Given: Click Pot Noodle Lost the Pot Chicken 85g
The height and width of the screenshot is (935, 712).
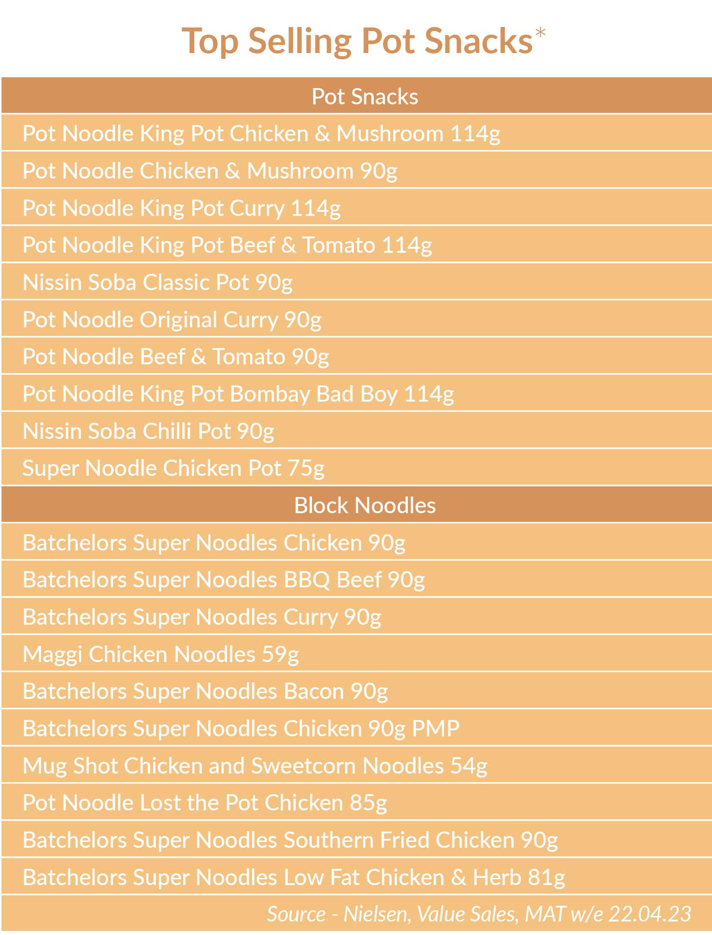Looking at the screenshot, I should click(x=205, y=803).
